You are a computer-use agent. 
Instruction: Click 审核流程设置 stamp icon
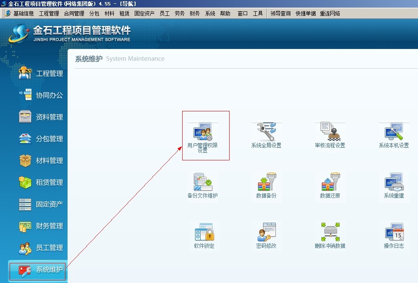(x=330, y=132)
